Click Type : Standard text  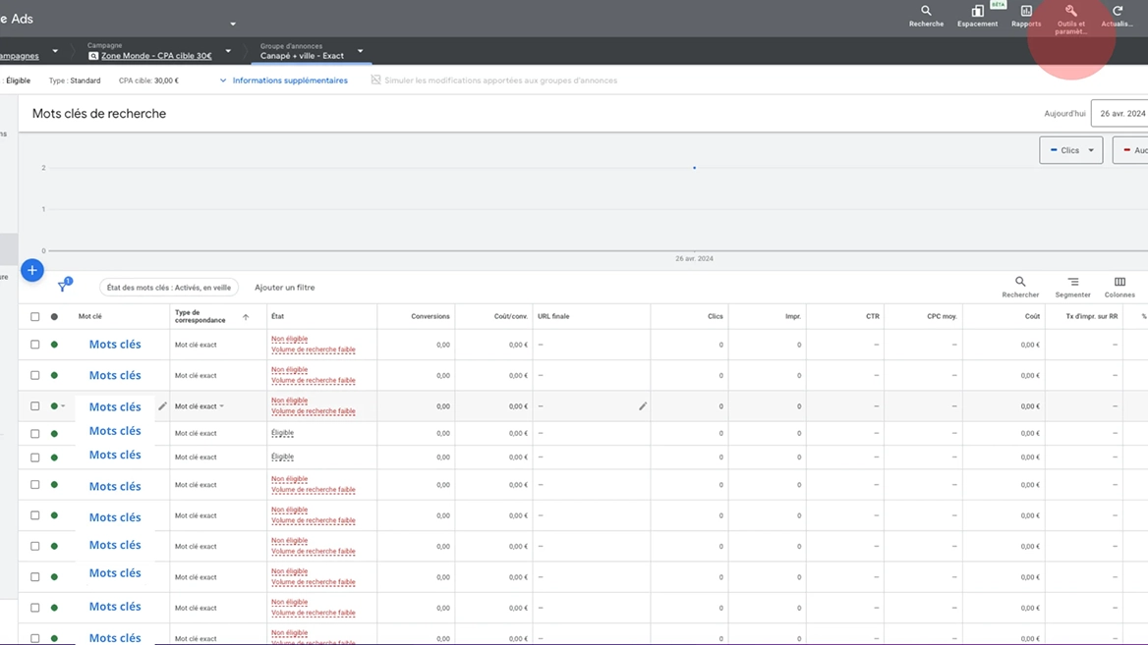click(75, 81)
